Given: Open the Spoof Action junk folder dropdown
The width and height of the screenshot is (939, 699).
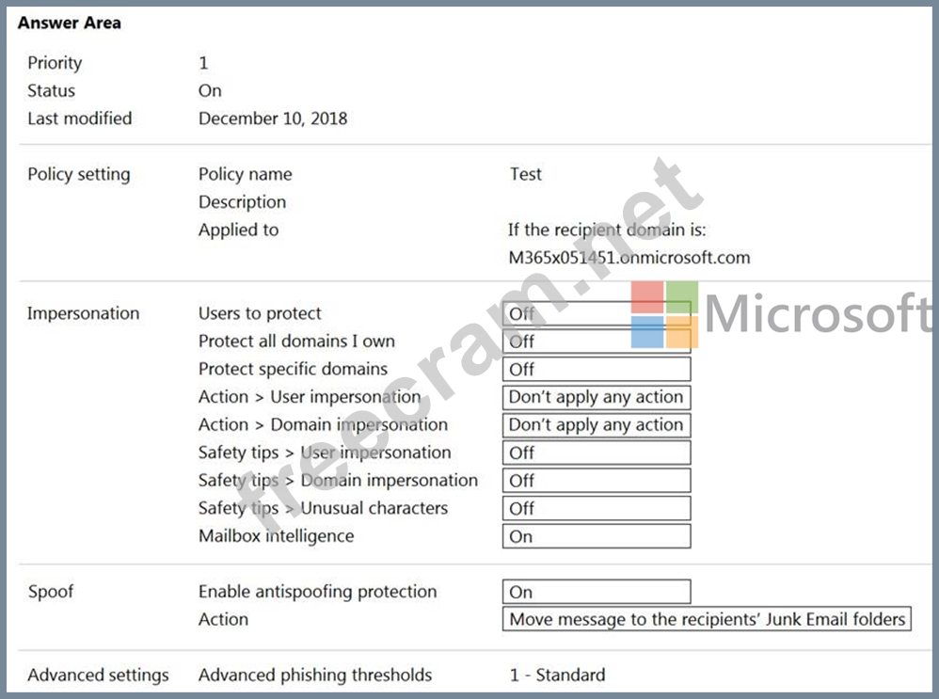Looking at the screenshot, I should tap(707, 619).
